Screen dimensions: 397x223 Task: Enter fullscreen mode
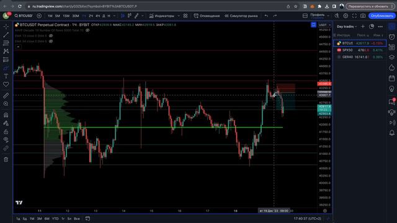[x=354, y=15]
